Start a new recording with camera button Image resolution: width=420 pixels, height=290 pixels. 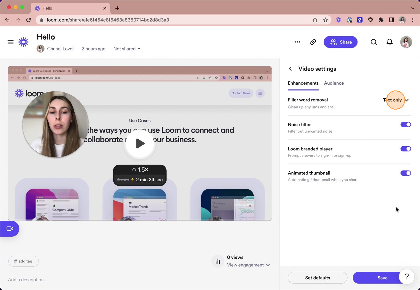[10, 229]
